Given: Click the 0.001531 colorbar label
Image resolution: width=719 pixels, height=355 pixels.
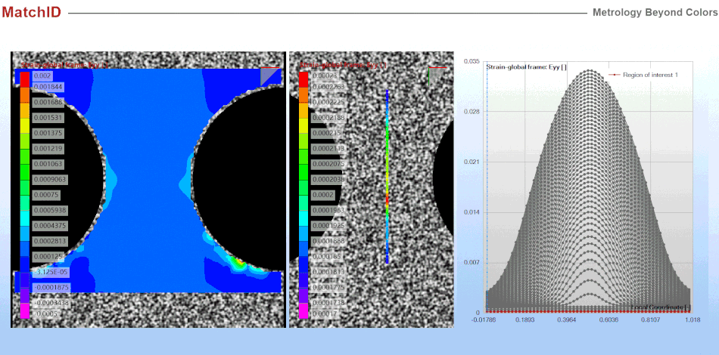Looking at the screenshot, I should 48,118.
